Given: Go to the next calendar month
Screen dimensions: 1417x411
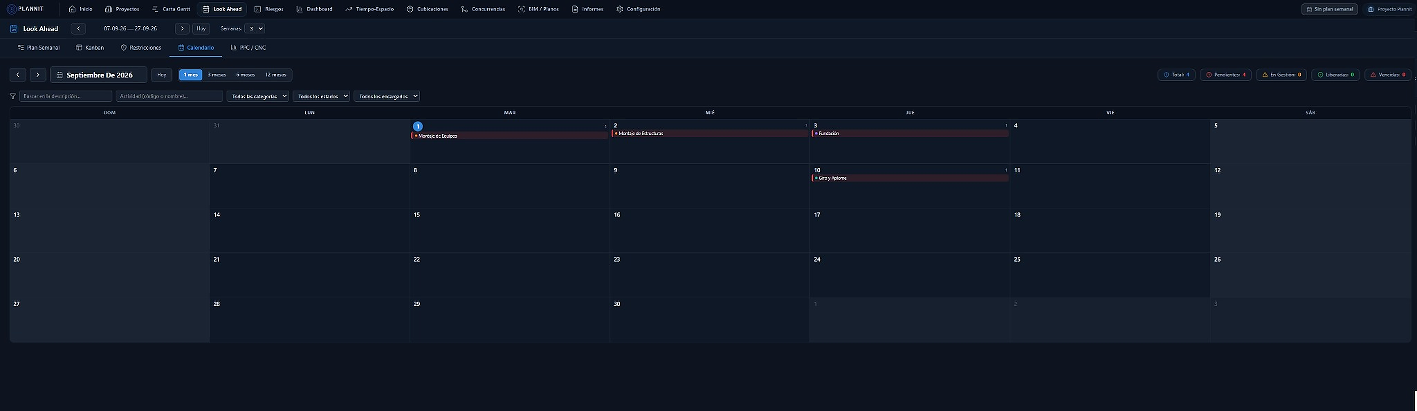Looking at the screenshot, I should click(x=37, y=75).
